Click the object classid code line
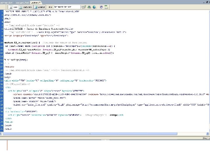Viewport: 210px width, 157px height. pyautogui.click(x=111, y=94)
